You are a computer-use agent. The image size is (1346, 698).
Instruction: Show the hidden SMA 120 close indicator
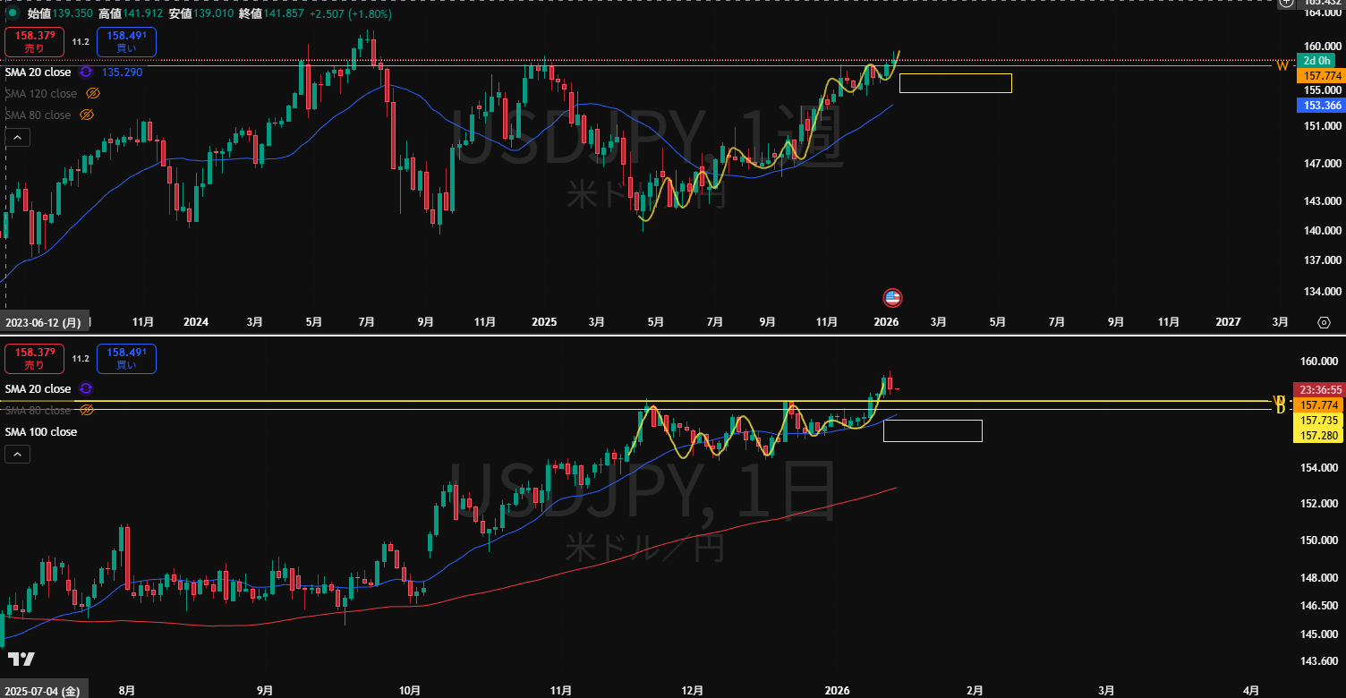(x=93, y=94)
